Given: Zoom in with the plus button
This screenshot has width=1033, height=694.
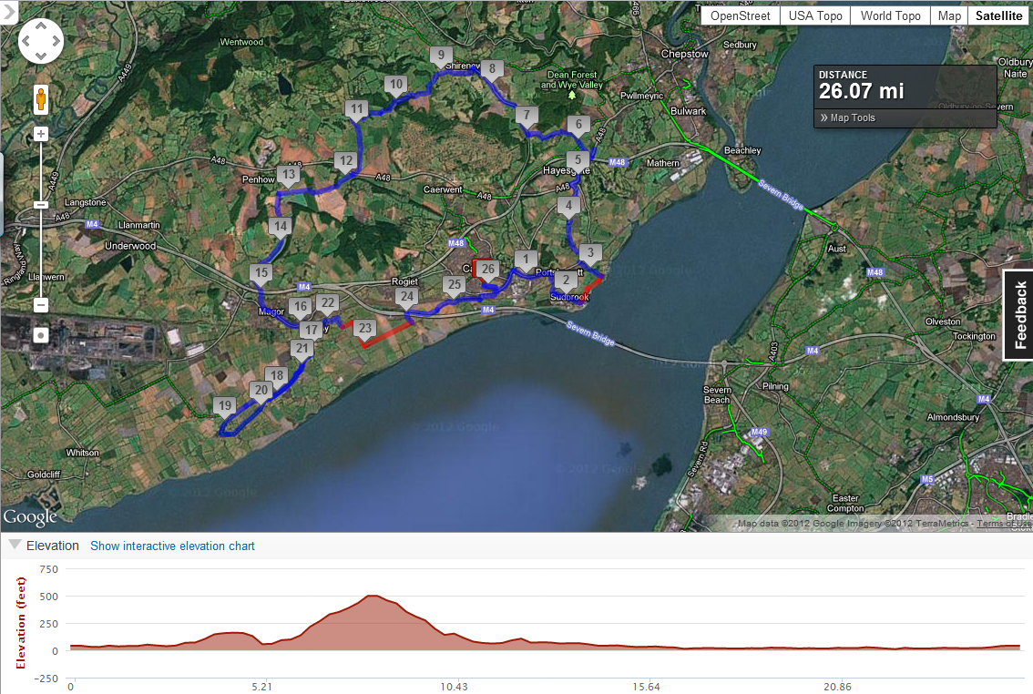Looking at the screenshot, I should (x=41, y=134).
